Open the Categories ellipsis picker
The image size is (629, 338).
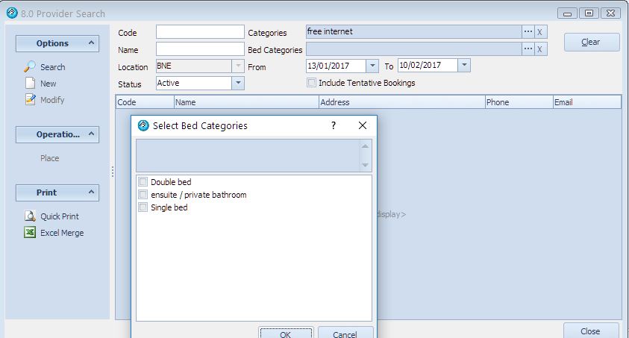point(528,32)
